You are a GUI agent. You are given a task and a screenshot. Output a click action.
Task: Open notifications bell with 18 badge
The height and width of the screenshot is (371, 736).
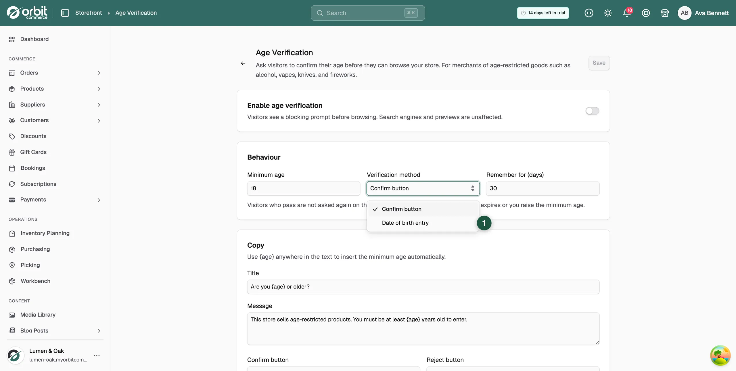pyautogui.click(x=627, y=13)
